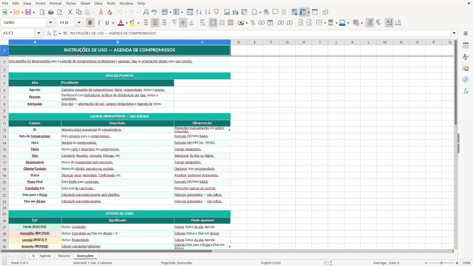Screen dimensions: 473x266
Task: Sort ascending A to Z
Action: click(x=199, y=12)
